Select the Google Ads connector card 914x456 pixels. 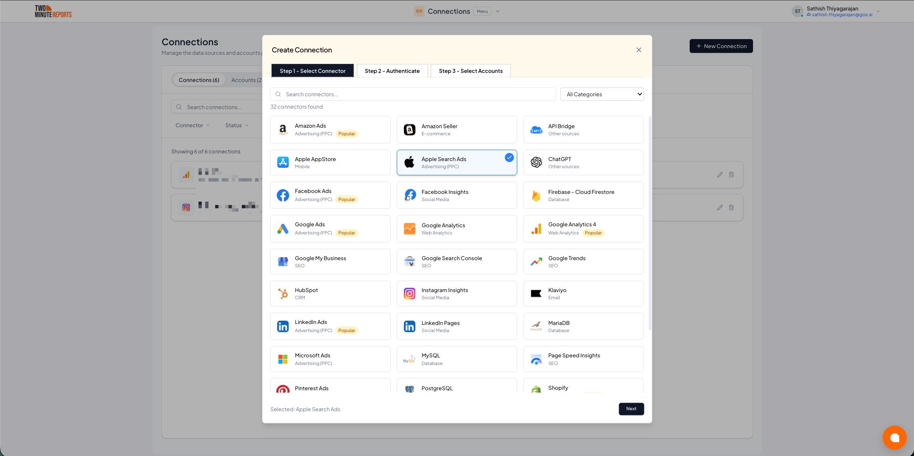[x=330, y=229]
